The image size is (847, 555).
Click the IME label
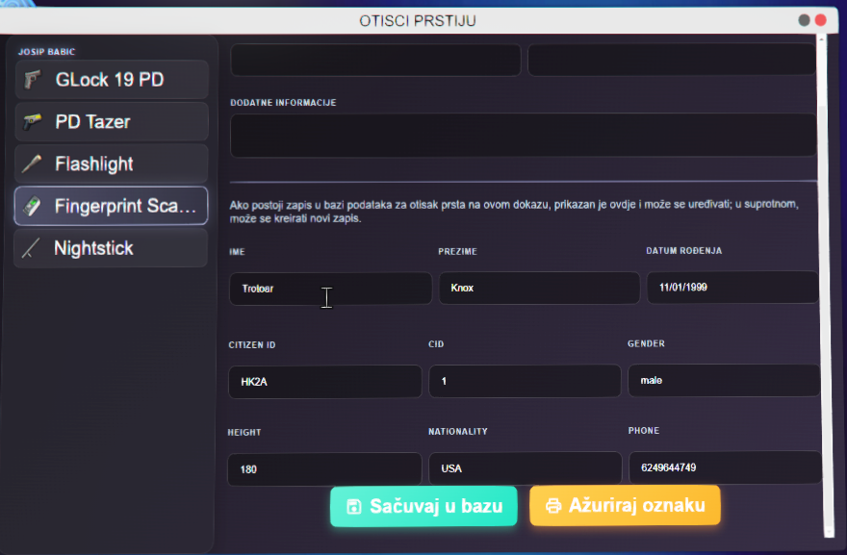coord(237,252)
